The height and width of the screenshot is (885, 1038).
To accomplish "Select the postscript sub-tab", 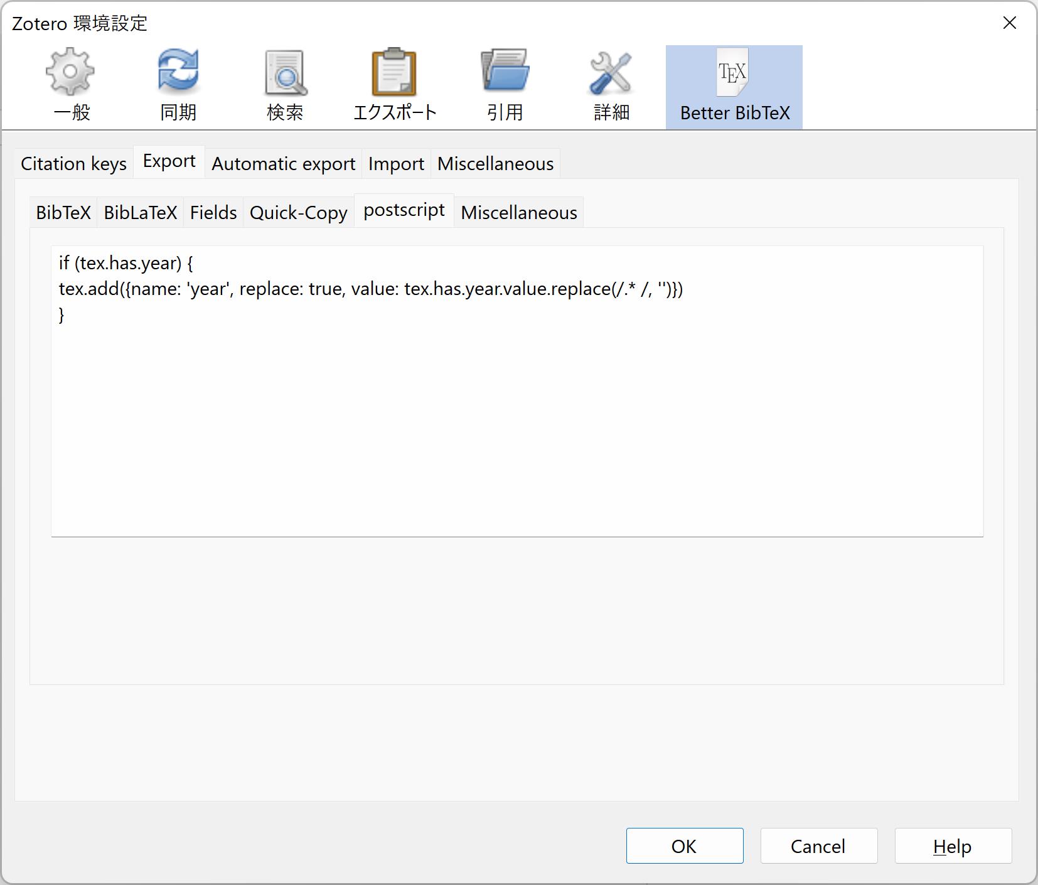I will [x=404, y=210].
